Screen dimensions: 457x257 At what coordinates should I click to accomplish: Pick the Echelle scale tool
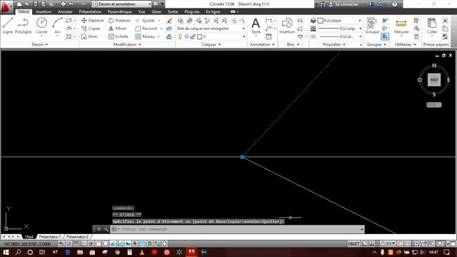[118, 36]
